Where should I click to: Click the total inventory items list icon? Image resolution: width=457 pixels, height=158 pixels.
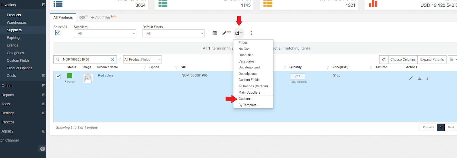pyautogui.click(x=58, y=3)
